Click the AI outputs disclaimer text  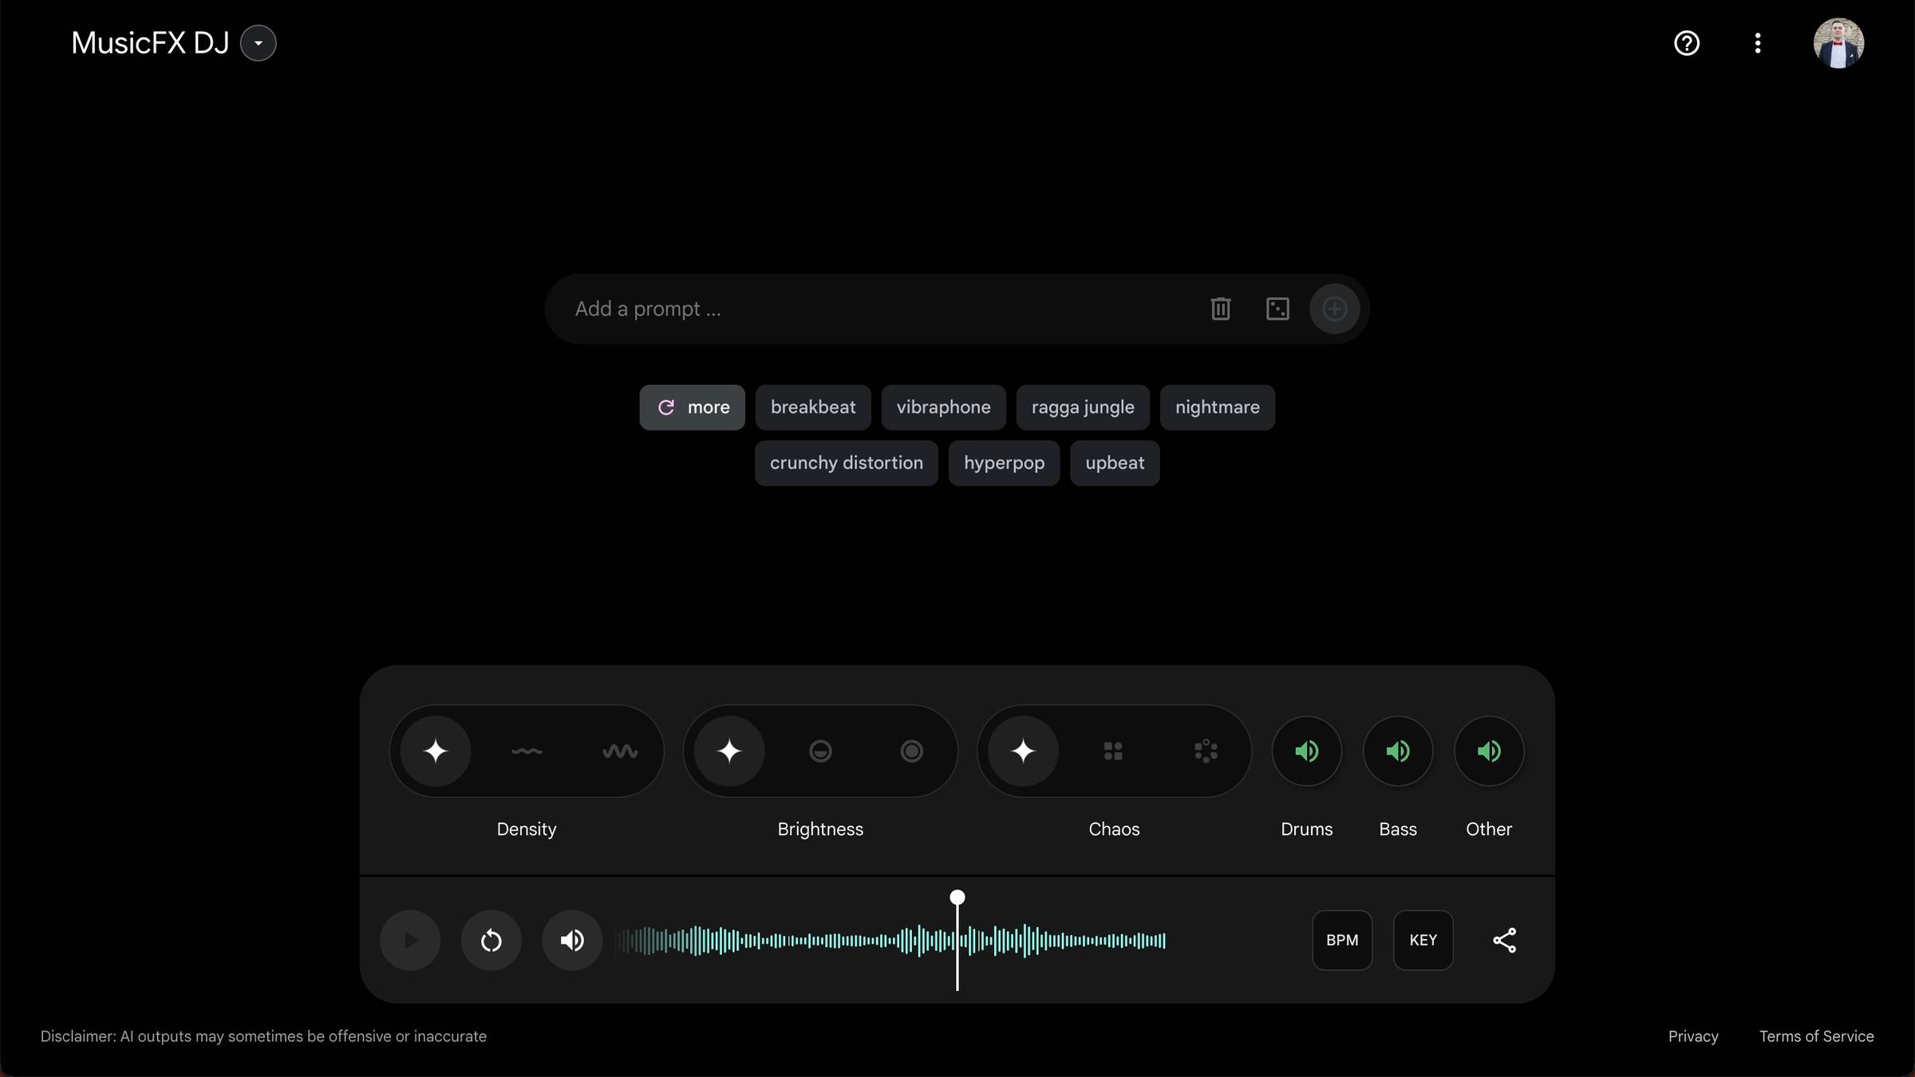[263, 1036]
